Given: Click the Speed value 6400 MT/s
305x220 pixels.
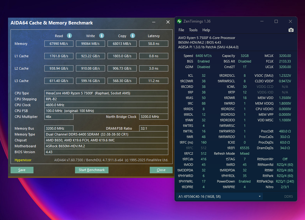Looking at the screenshot, I should pyautogui.click(x=203, y=56).
